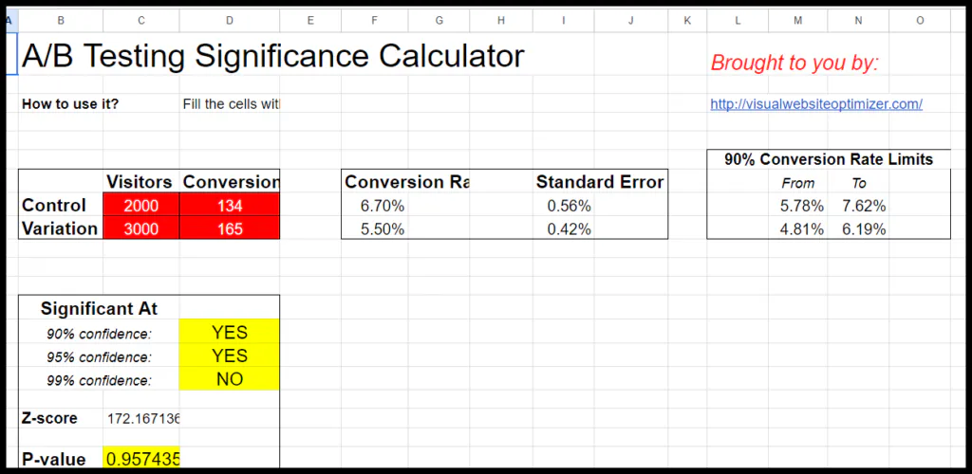Click Control conversion rate 6.70%
Viewport: 972px width, 474px height.
(382, 206)
